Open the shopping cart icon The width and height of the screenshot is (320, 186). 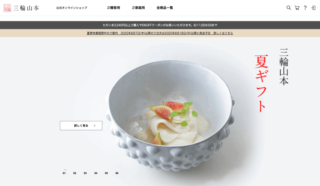(297, 8)
